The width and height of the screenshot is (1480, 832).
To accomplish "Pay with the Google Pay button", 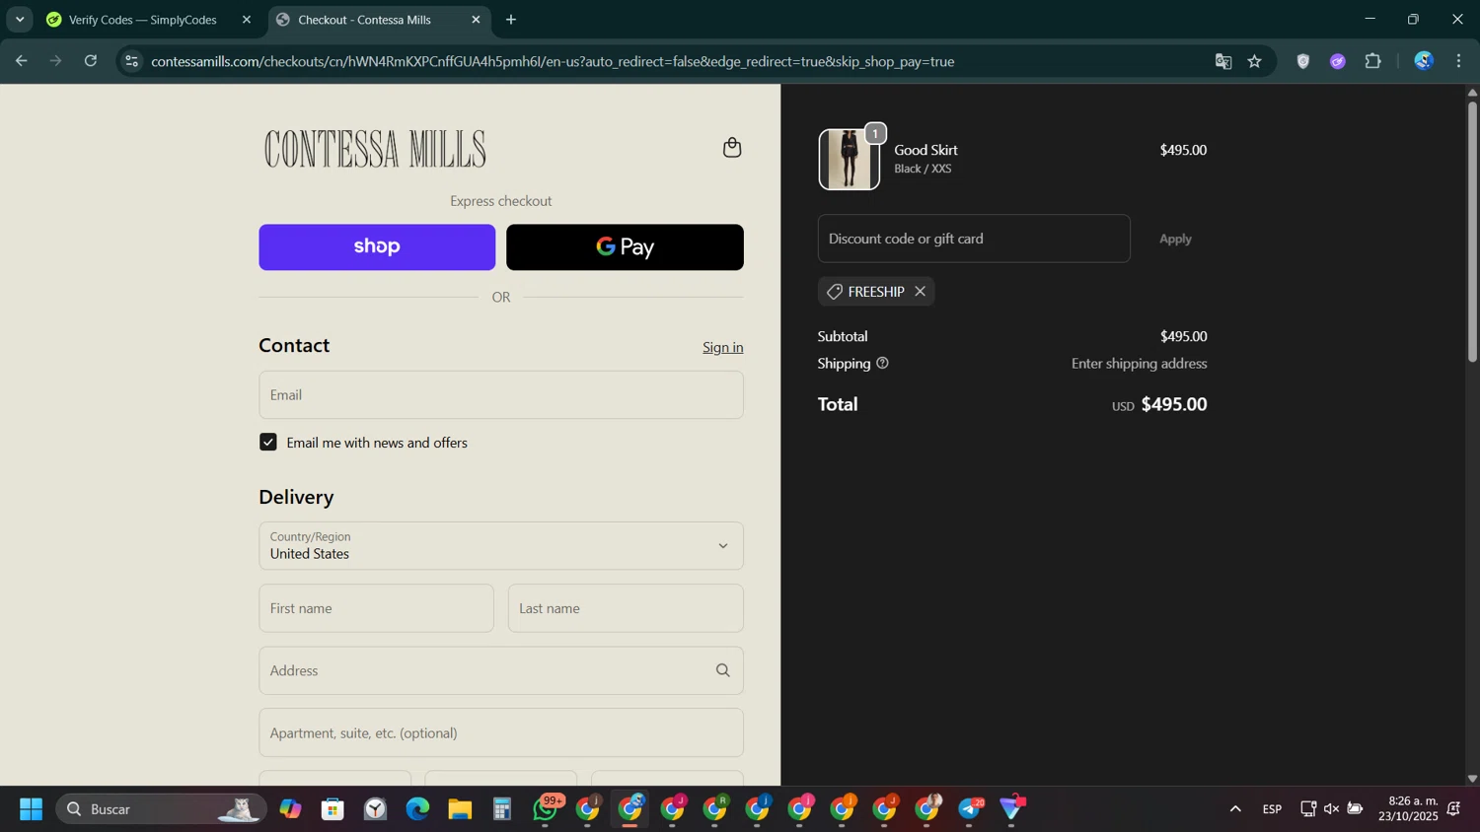I will click(625, 247).
